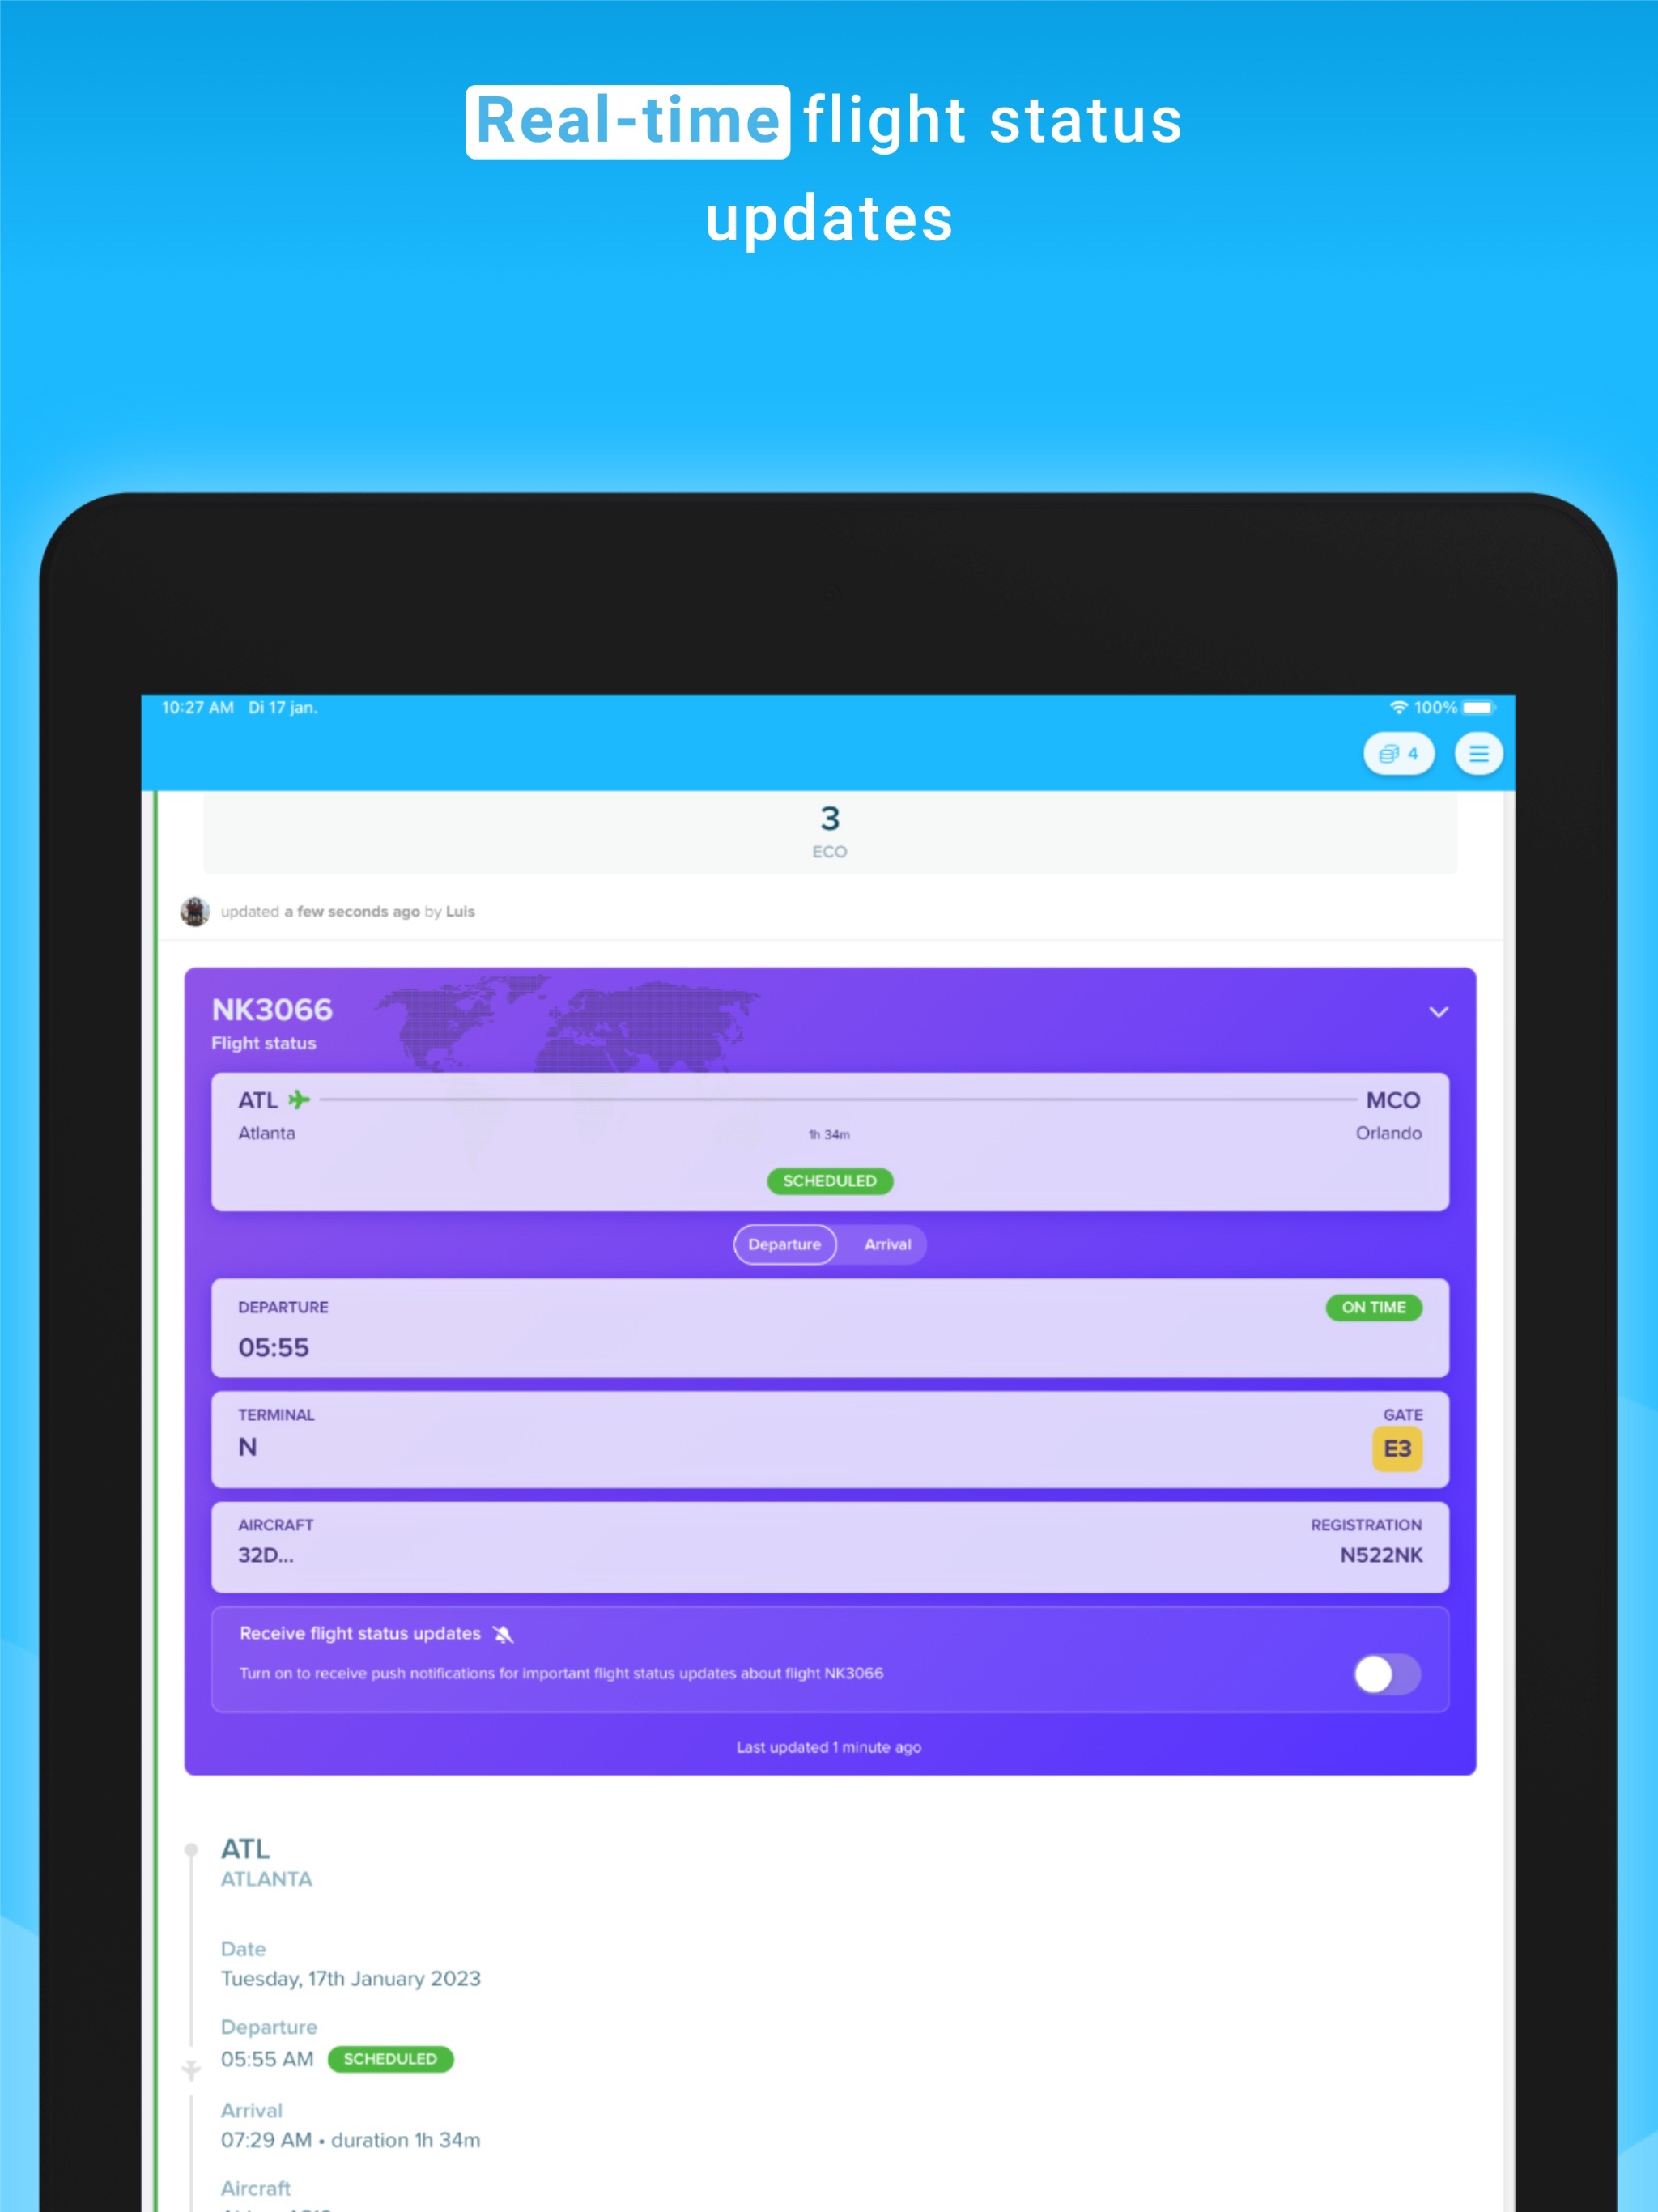The width and height of the screenshot is (1658, 2212).
Task: Select the Arrival tab
Action: [x=888, y=1244]
